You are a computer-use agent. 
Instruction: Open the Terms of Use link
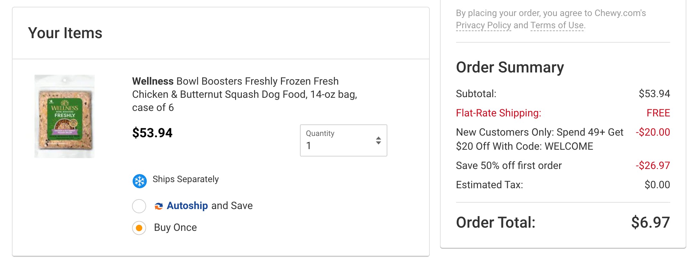tap(557, 25)
